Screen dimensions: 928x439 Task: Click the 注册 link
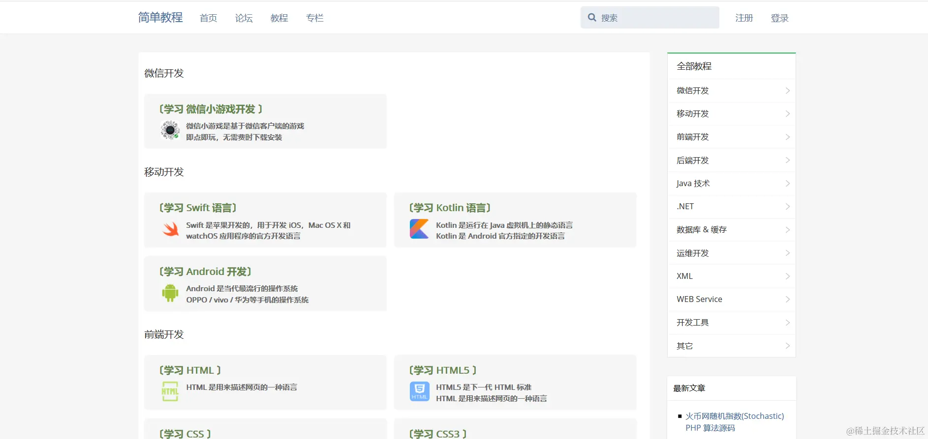744,18
